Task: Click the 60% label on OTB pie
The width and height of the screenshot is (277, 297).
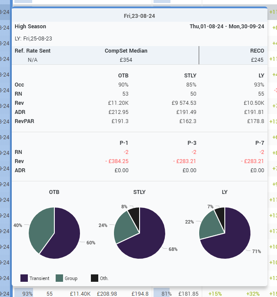Action: click(x=91, y=243)
